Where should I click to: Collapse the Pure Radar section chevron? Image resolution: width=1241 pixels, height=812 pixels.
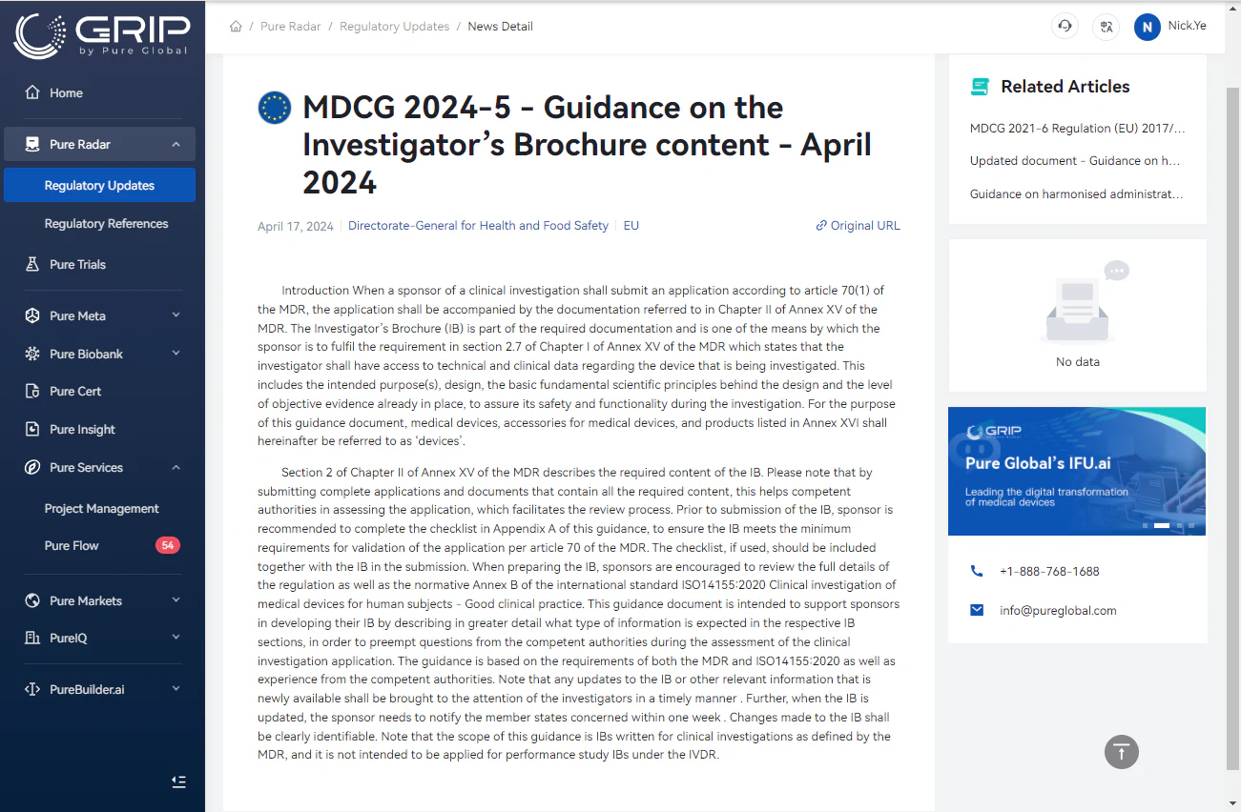click(176, 144)
